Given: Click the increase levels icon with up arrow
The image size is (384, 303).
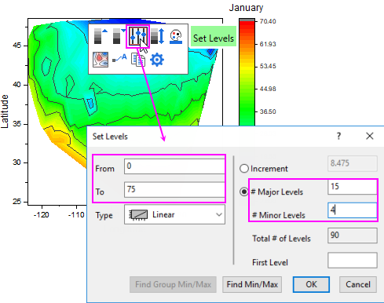Looking at the screenshot, I should pos(101,36).
